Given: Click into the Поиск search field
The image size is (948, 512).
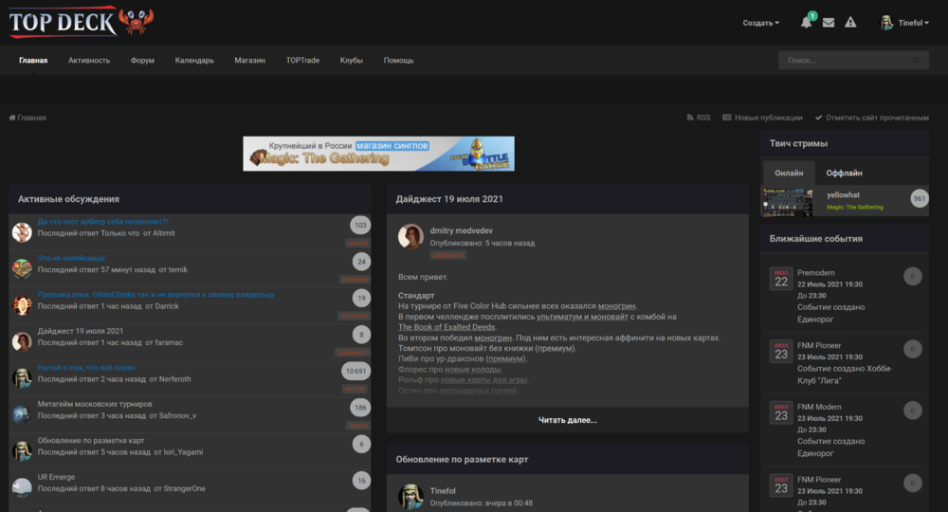Looking at the screenshot, I should pyautogui.click(x=842, y=61).
